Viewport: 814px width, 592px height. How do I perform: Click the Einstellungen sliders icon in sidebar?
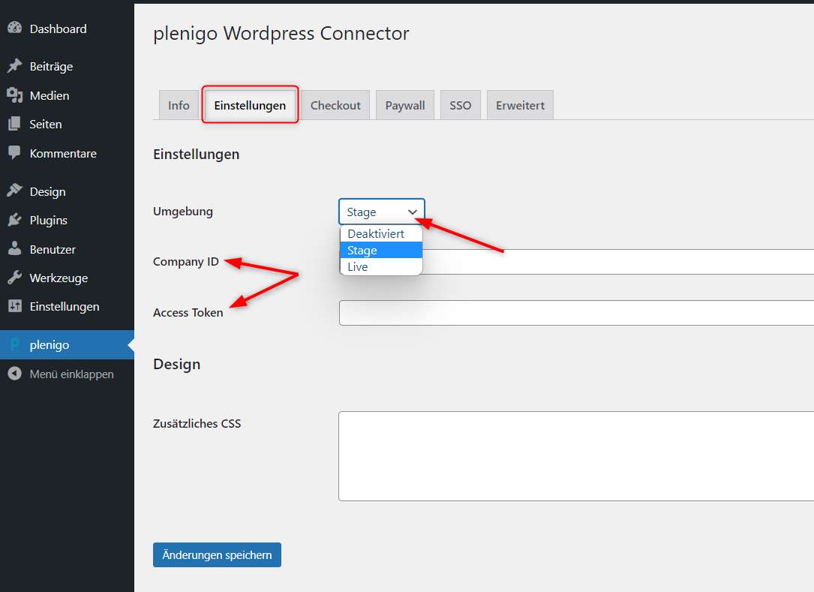[14, 306]
